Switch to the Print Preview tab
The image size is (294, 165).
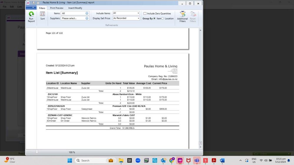(x=57, y=8)
